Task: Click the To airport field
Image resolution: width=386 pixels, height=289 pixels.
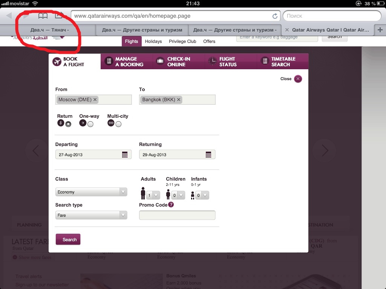Action: (x=177, y=99)
